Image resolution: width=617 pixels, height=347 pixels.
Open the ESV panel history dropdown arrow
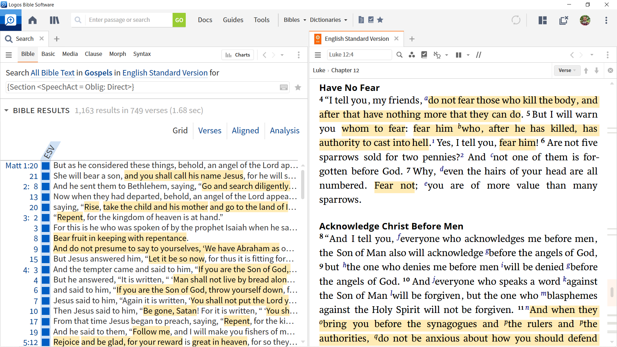click(592, 55)
